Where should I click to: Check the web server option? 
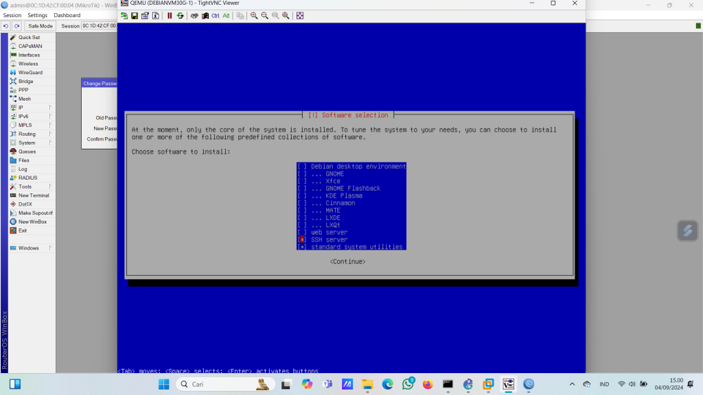click(x=302, y=232)
